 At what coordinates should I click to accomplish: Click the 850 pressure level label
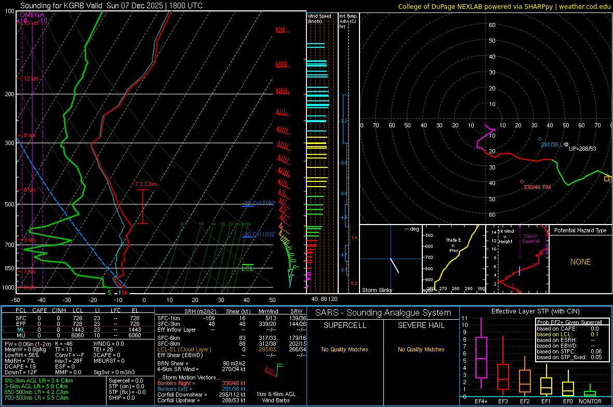click(9, 268)
